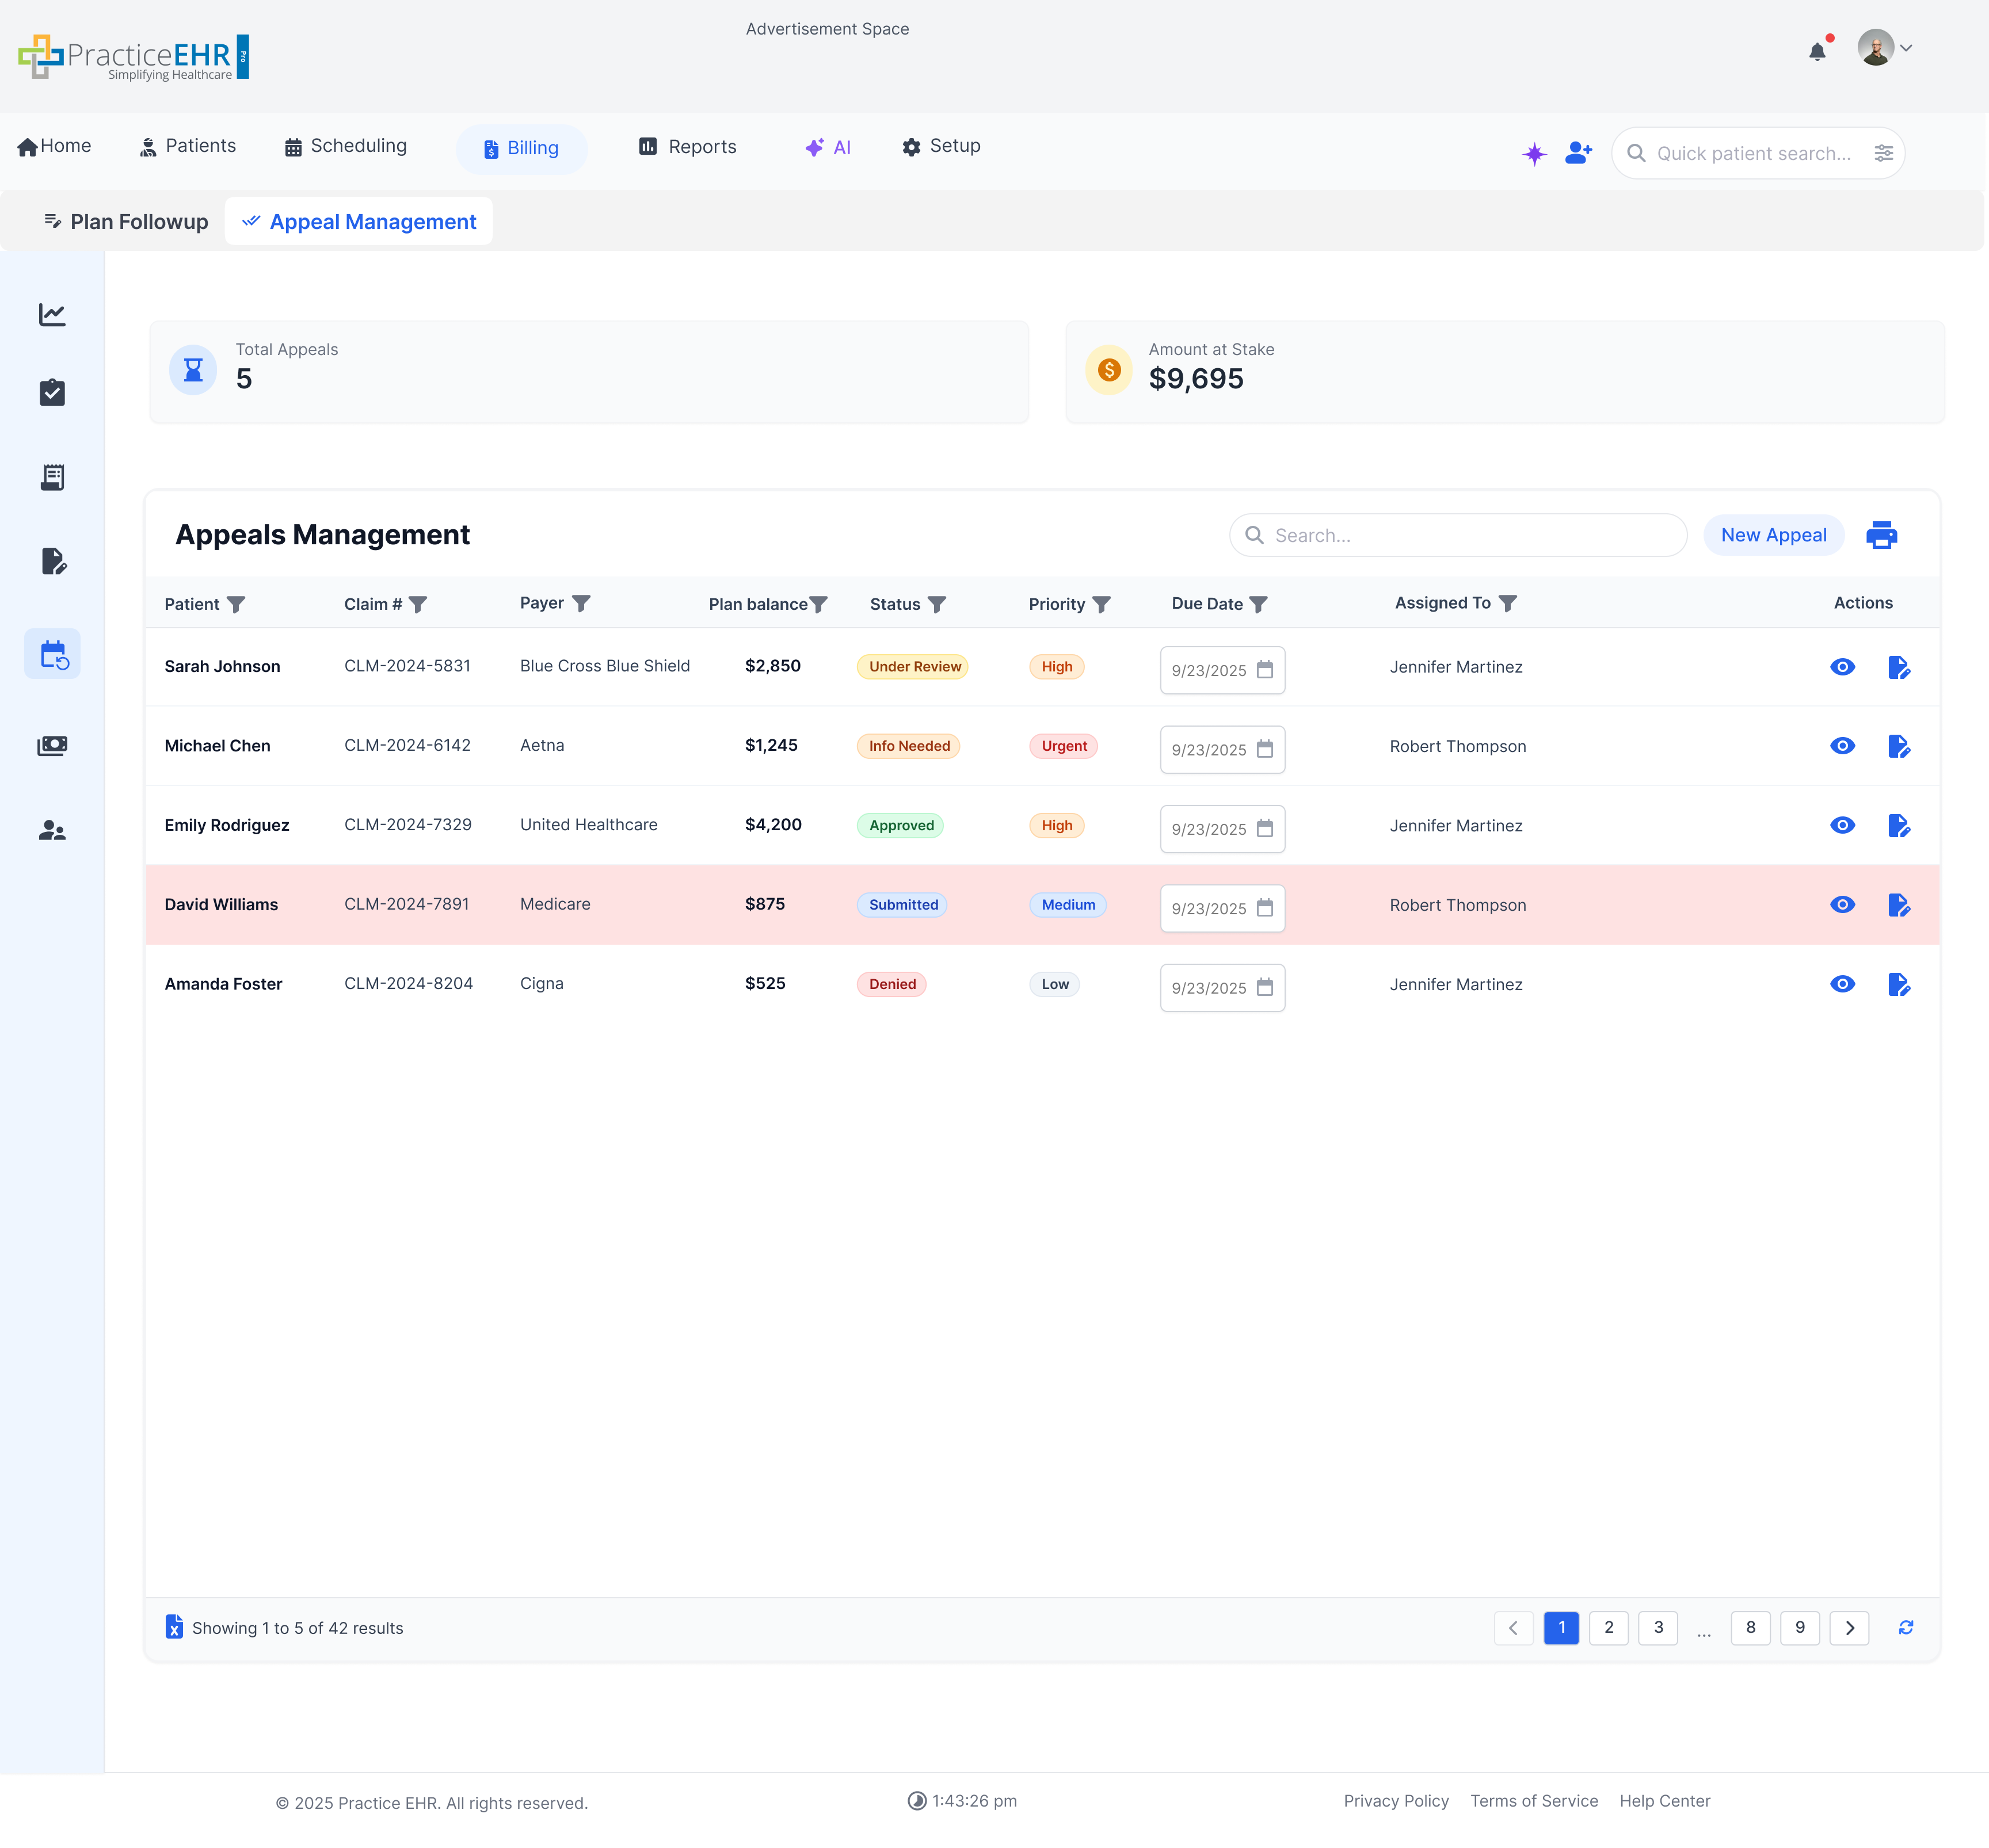View Amanda Foster's appeal via eye icon
The image size is (1989, 1848).
click(x=1842, y=984)
